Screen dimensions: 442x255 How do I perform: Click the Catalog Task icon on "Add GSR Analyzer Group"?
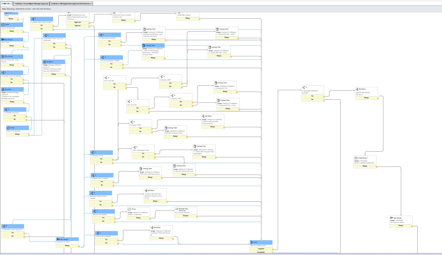click(x=166, y=127)
